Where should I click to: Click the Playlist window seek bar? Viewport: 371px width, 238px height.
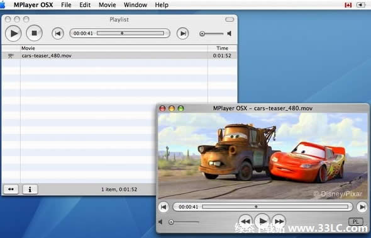(x=130, y=33)
